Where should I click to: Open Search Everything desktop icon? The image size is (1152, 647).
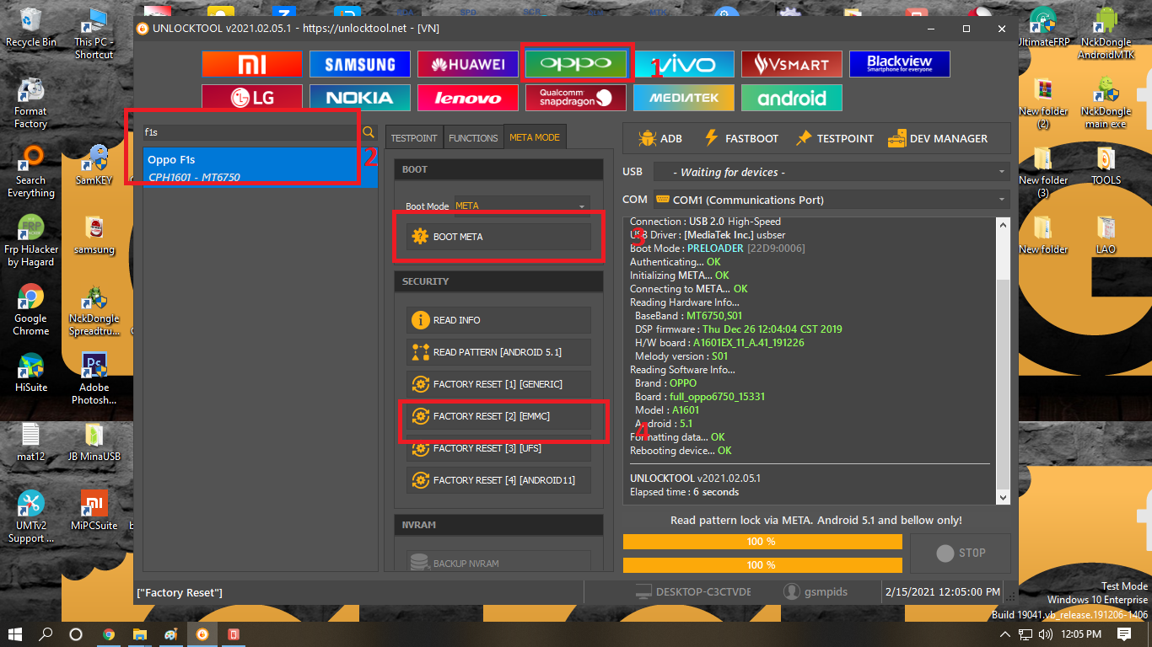tap(30, 172)
